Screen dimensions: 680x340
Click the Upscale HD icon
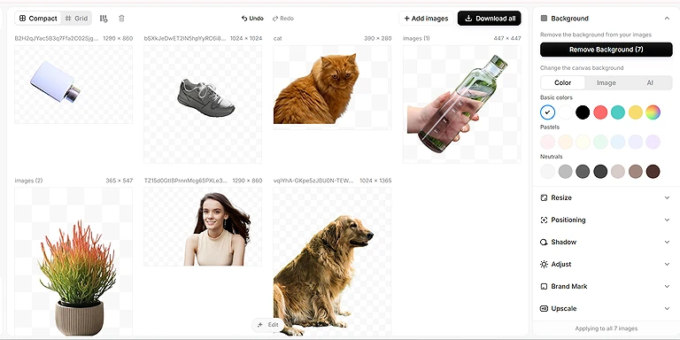pyautogui.click(x=544, y=308)
